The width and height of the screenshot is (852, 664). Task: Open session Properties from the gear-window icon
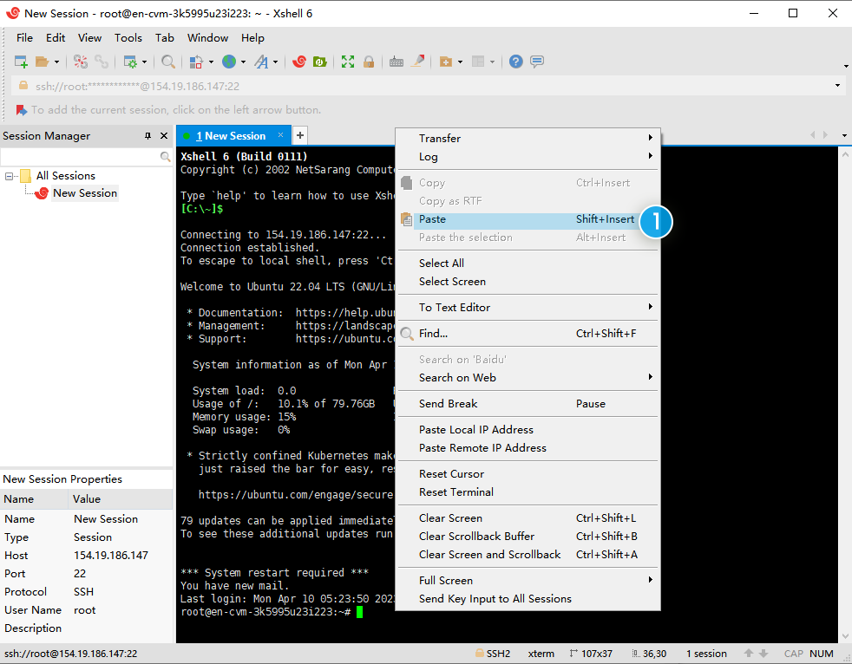click(130, 62)
